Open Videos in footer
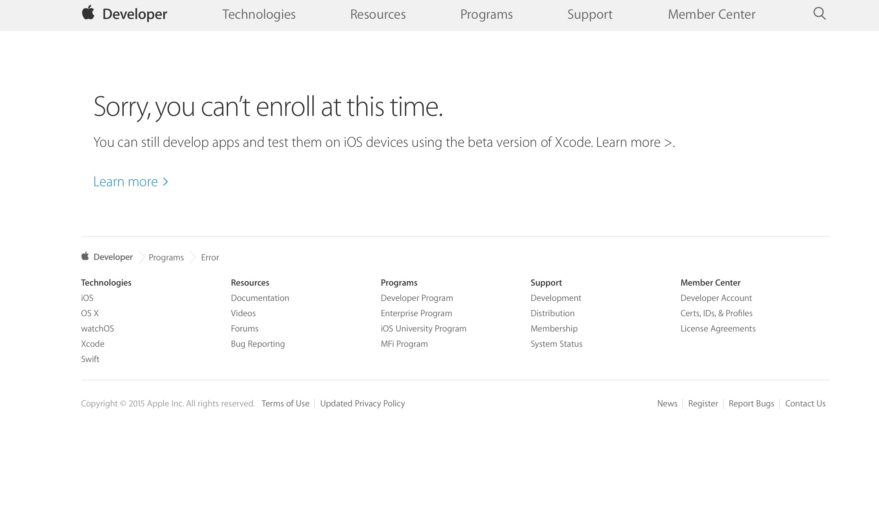This screenshot has width=879, height=507. tap(243, 313)
